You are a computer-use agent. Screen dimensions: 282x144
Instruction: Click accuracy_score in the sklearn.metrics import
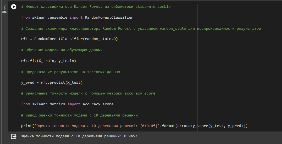tap(98, 104)
